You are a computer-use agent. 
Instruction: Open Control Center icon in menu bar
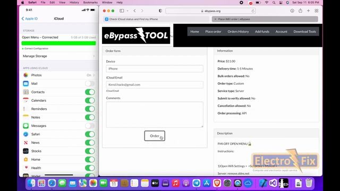point(281,3)
